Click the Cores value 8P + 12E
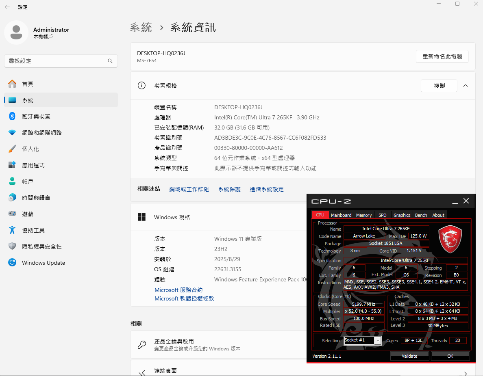Viewport: 483px width, 376px height. (413, 340)
